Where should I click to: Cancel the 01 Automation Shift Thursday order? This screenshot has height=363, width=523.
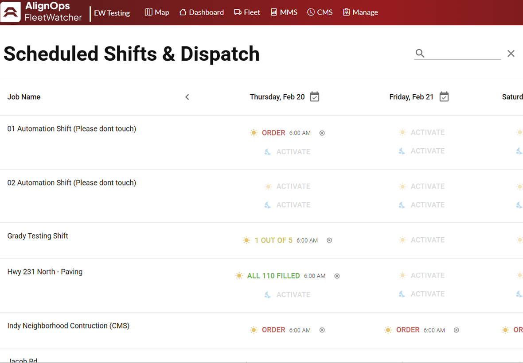tap(322, 132)
